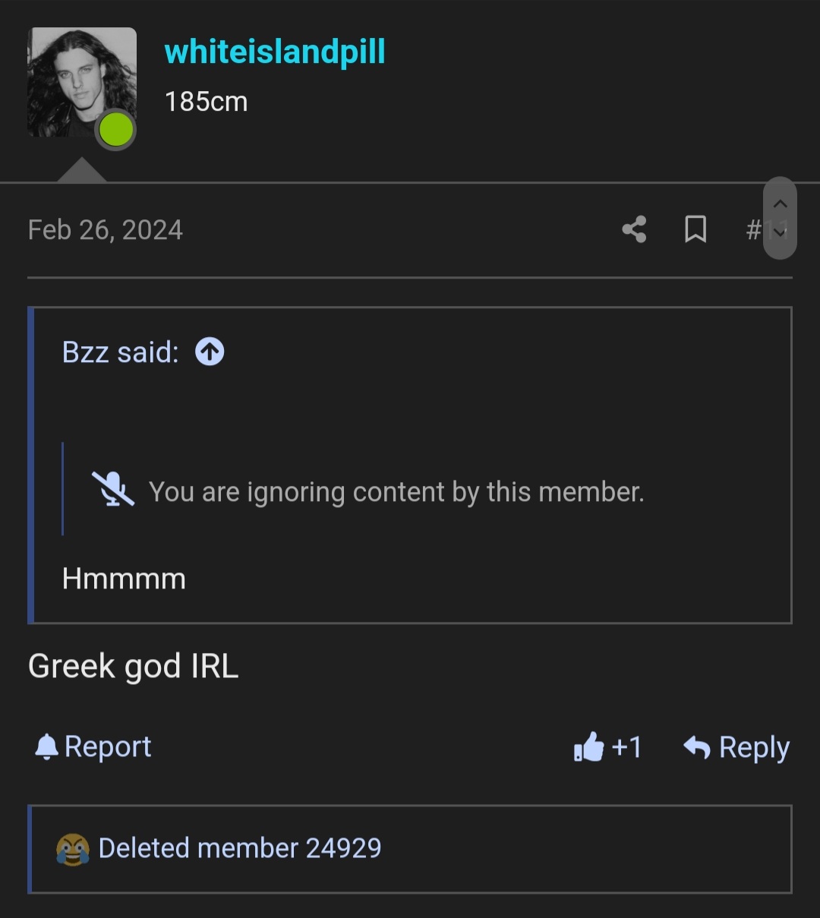The image size is (820, 918).
Task: Collapse the Bzz quoted block
Action: point(119,351)
